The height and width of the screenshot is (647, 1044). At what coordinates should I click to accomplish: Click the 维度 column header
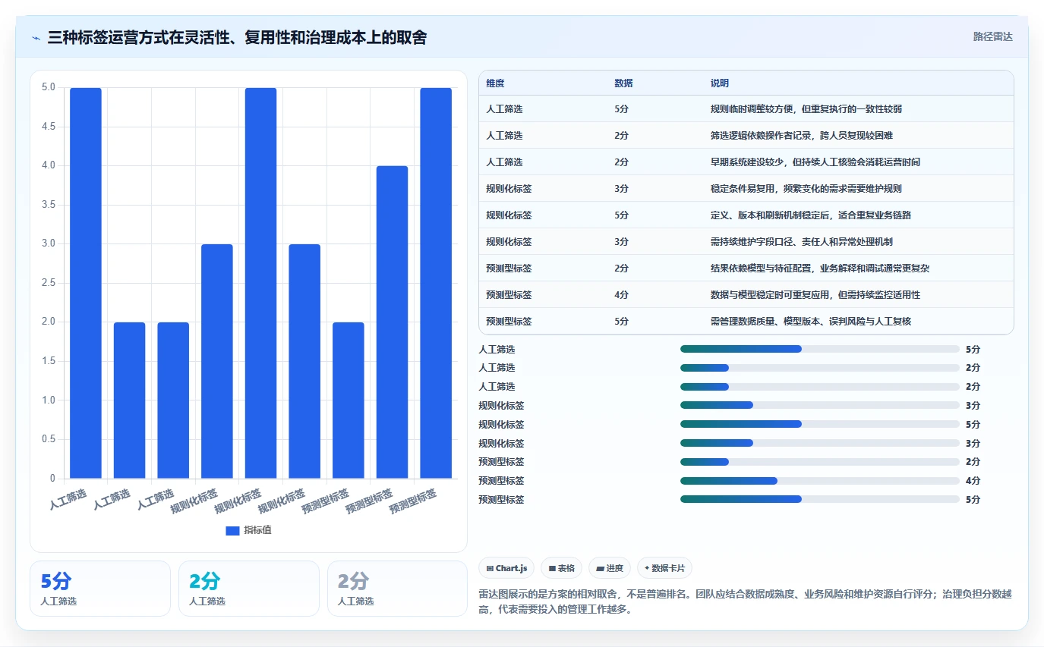coord(495,83)
